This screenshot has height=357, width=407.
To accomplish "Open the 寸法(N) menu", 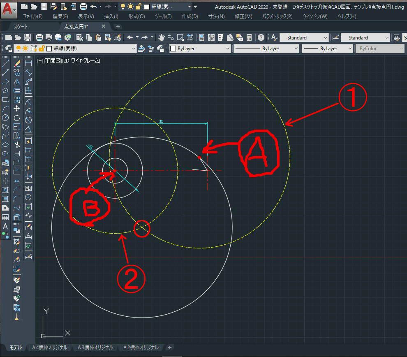I will click(217, 16).
